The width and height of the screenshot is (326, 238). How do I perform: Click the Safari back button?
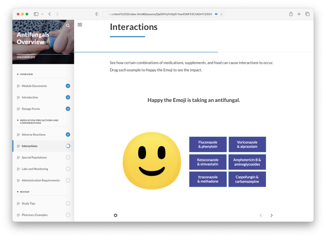(x=50, y=14)
